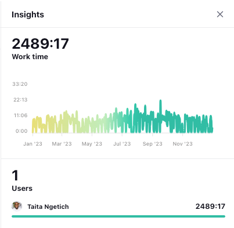Click the Mar '23 chart axis label
The height and width of the screenshot is (228, 234).
point(62,144)
